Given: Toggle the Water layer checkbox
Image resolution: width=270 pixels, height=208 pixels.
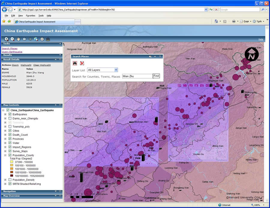Looking at the screenshot, I should (10, 143).
